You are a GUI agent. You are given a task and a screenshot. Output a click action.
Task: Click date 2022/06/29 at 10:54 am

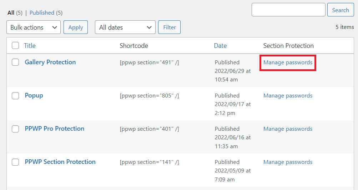pos(233,75)
